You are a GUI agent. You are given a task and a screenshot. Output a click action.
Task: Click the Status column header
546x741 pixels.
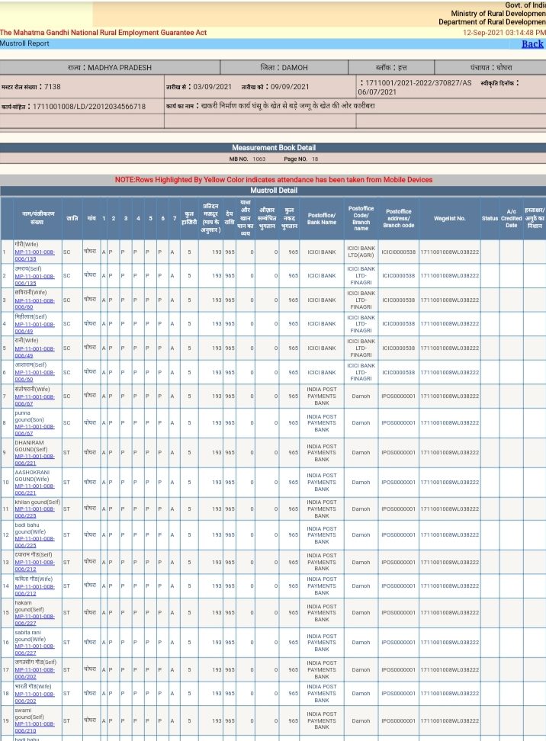click(x=490, y=218)
